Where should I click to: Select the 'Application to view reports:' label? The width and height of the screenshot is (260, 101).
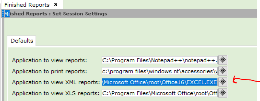50,60
